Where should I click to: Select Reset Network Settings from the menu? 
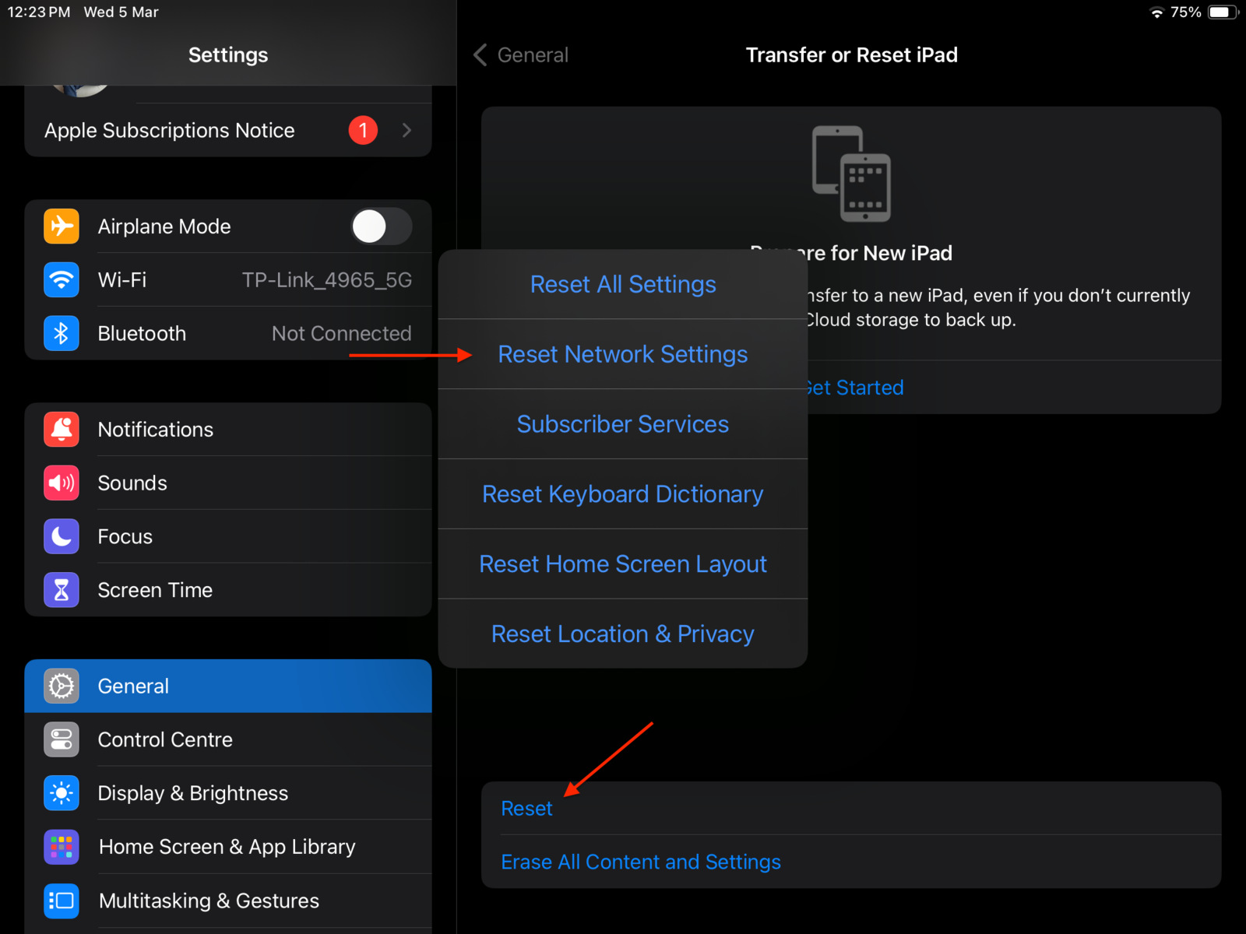[x=621, y=354]
